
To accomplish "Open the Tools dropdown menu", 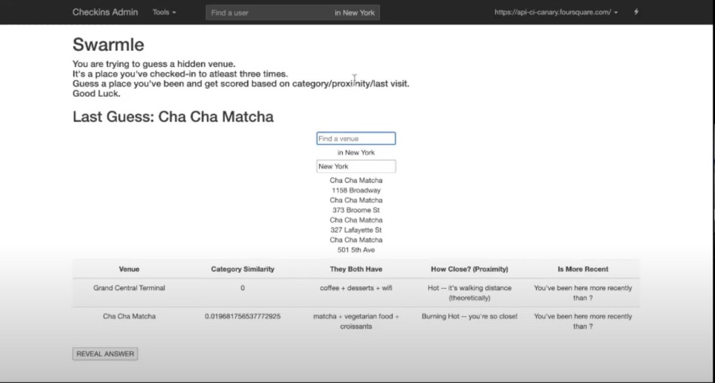I will coord(164,13).
